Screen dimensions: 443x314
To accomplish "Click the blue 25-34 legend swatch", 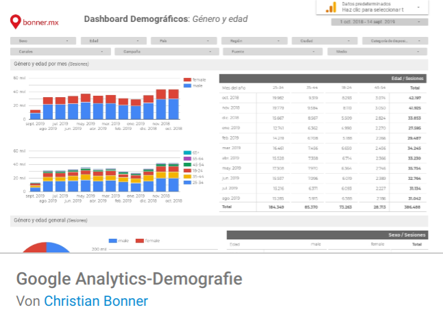I will point(187,183).
